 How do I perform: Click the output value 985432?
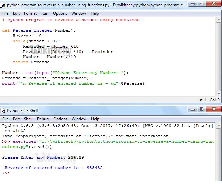pyautogui.click(x=95, y=168)
